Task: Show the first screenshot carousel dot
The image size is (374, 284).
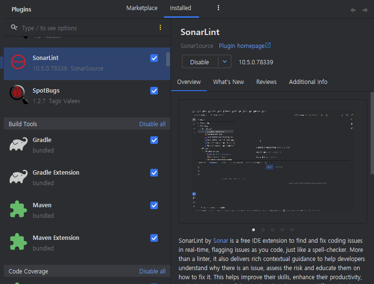Action: (253, 230)
